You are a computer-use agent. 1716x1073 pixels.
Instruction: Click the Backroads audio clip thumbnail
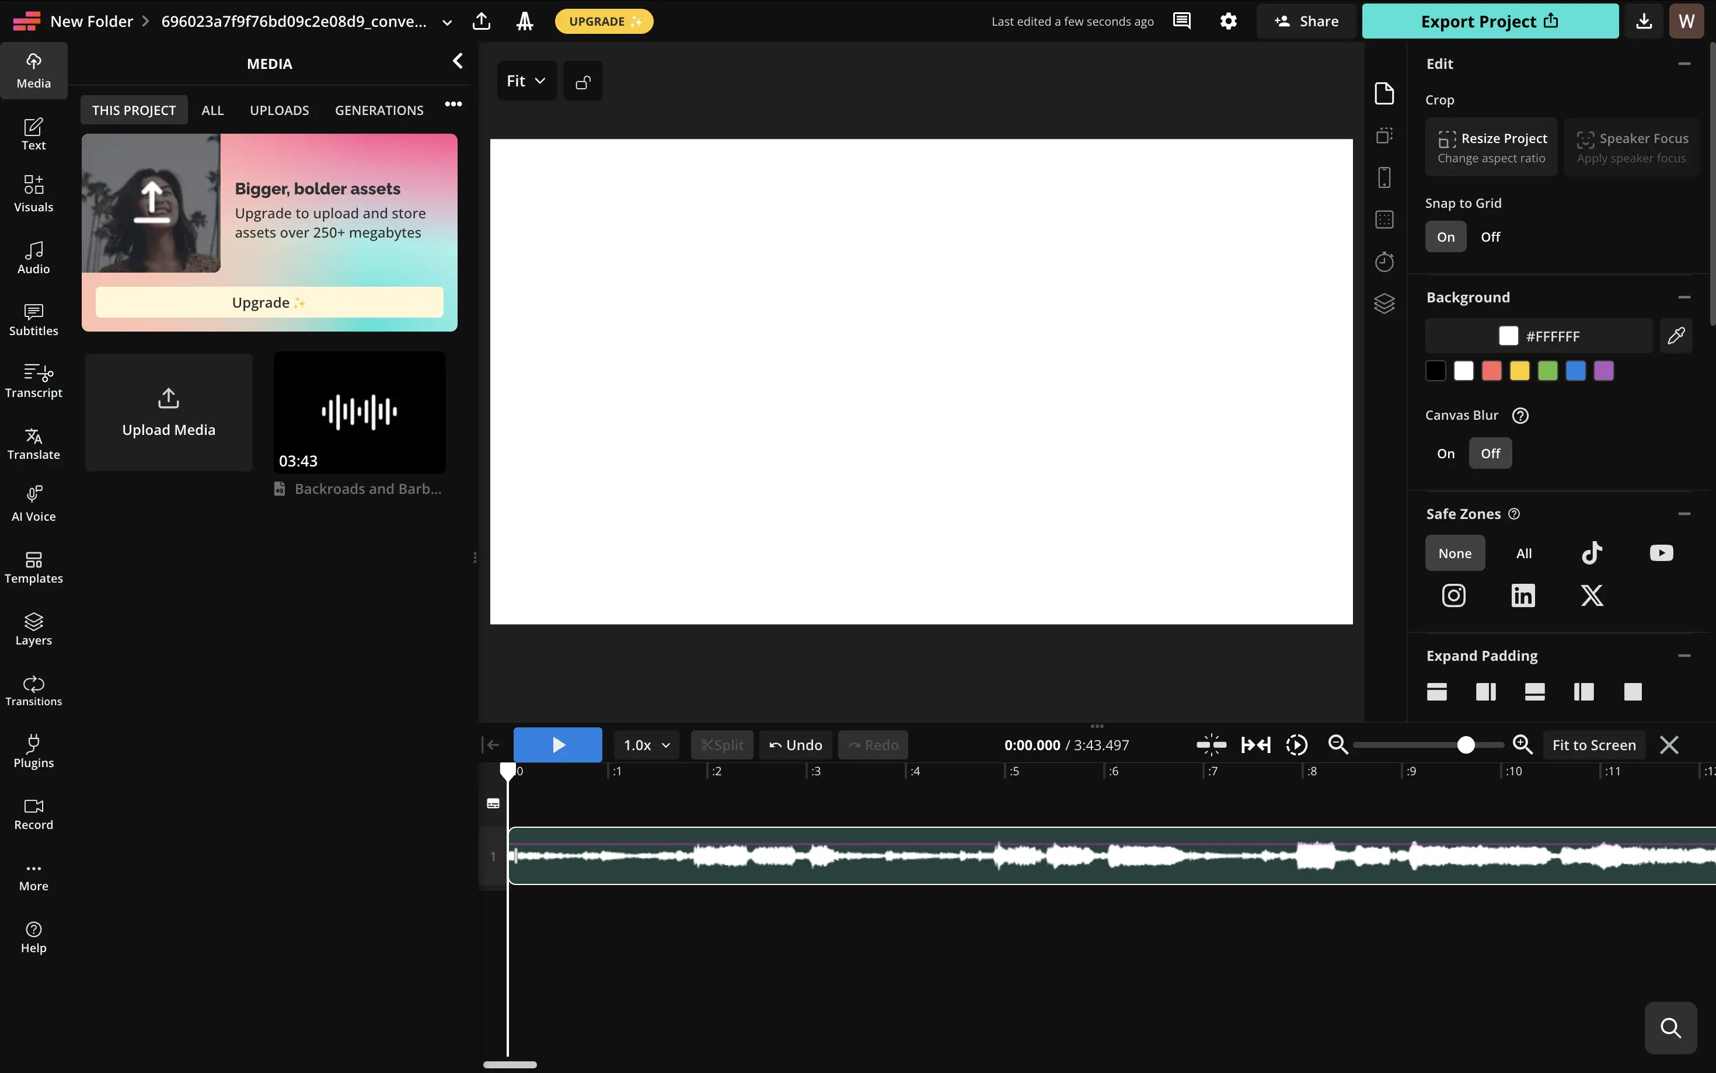pos(360,412)
